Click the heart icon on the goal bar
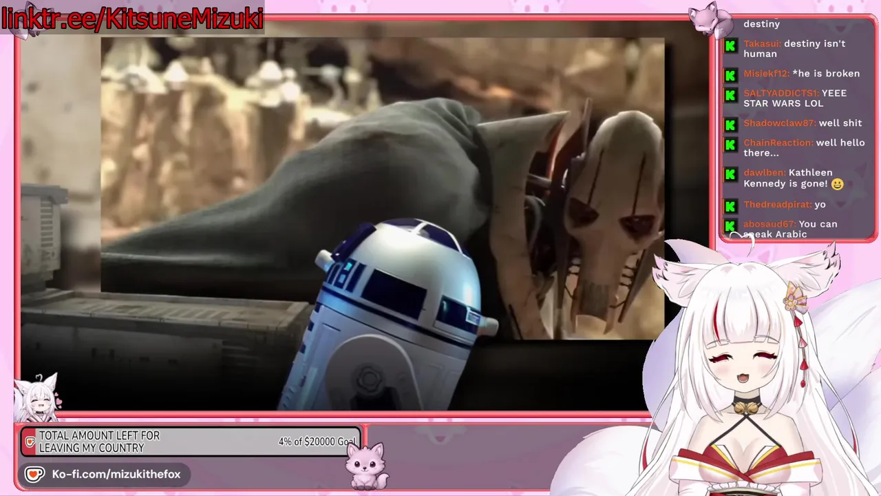This screenshot has width=881, height=496. [30, 442]
